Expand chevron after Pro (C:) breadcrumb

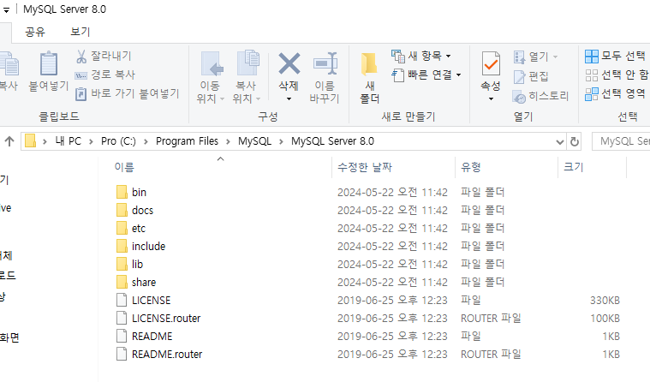pos(146,142)
